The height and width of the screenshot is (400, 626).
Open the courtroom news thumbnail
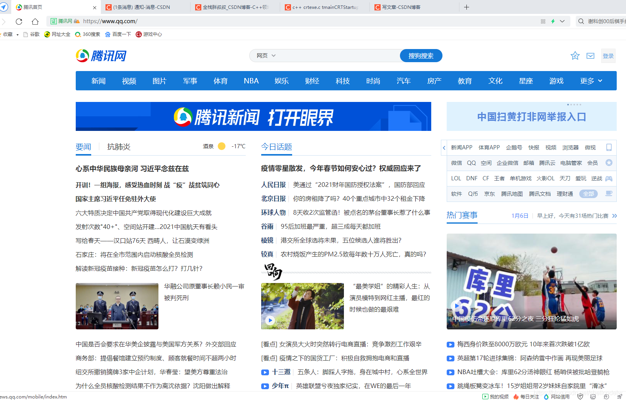[117, 306]
